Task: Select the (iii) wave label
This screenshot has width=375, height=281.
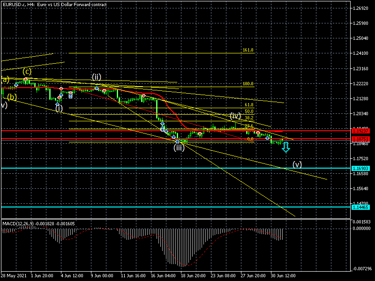Action: tap(179, 148)
